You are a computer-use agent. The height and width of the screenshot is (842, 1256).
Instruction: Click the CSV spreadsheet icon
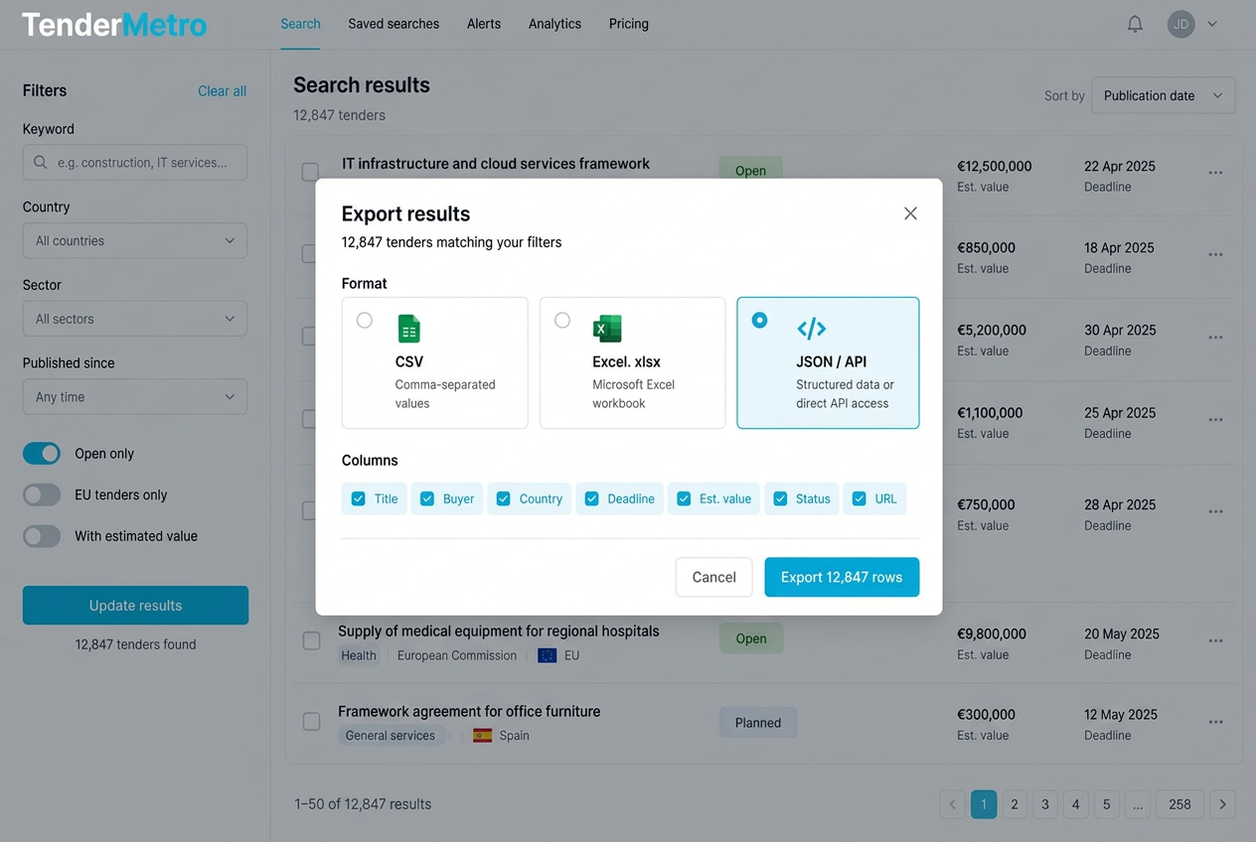408,329
